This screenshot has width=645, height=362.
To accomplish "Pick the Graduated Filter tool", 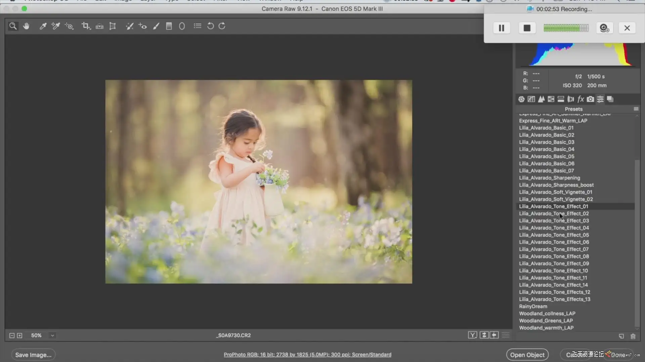I will pyautogui.click(x=169, y=26).
